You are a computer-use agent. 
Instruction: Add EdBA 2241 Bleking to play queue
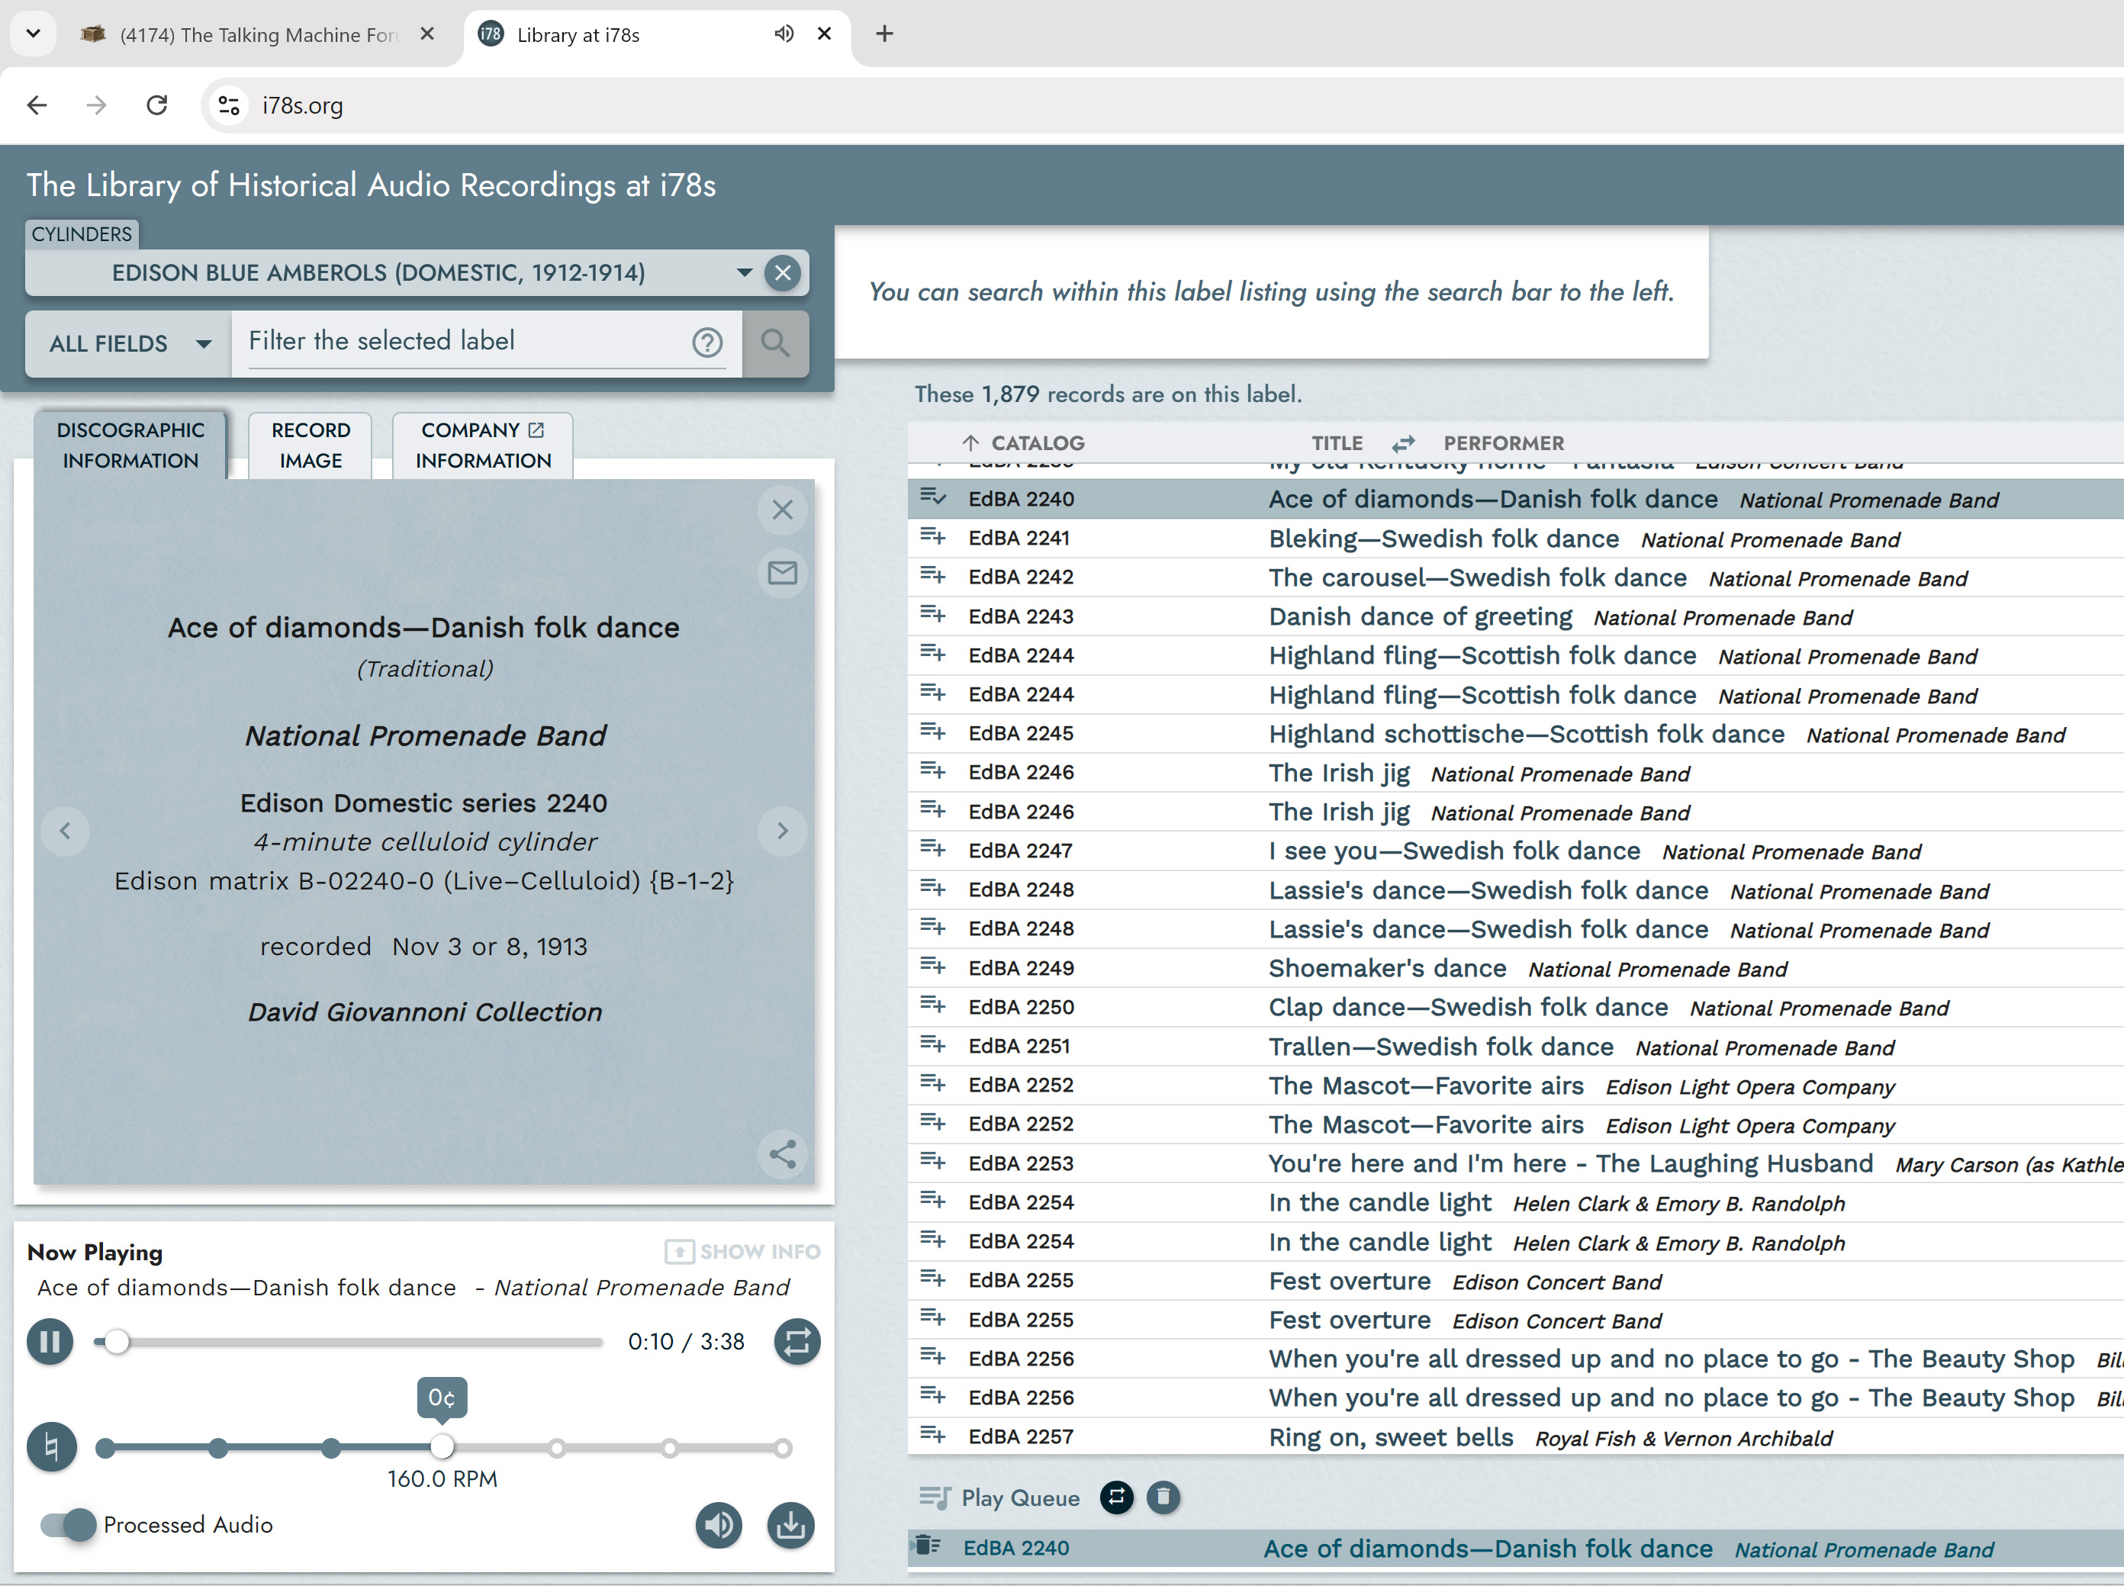point(932,538)
